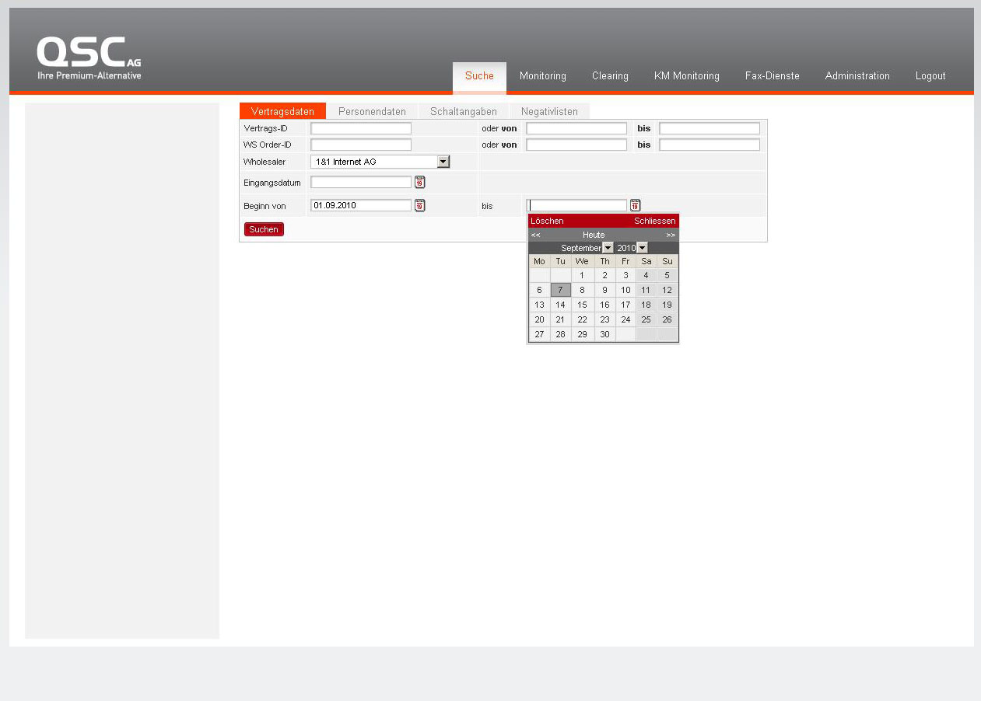This screenshot has height=701, width=981.
Task: Click calendar icon beside the bis date field
Action: [636, 205]
